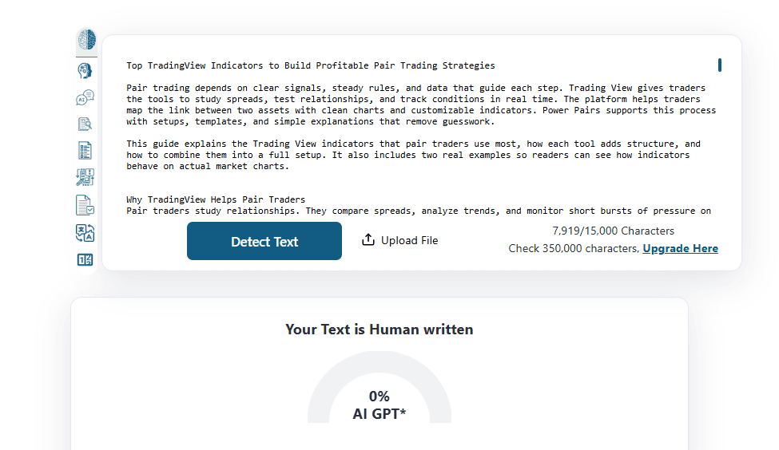Open the language translation tool

pos(85,232)
